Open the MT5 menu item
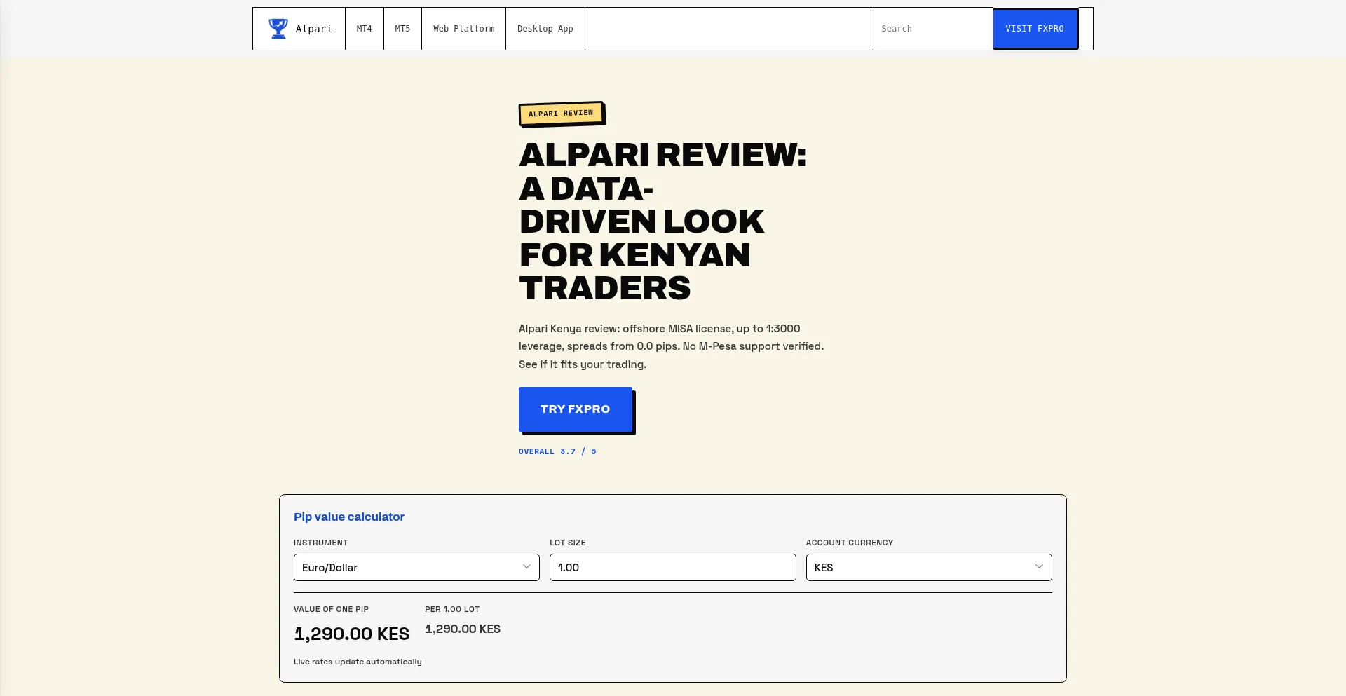The height and width of the screenshot is (696, 1346). click(402, 29)
